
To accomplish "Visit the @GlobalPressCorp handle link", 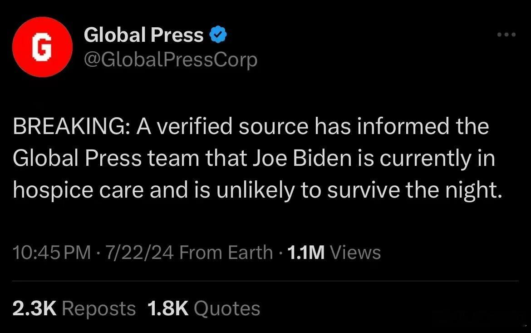I will [171, 60].
